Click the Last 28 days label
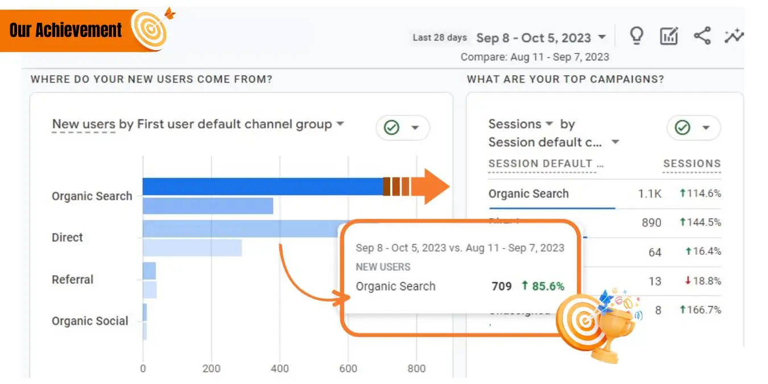The width and height of the screenshot is (768, 384). point(440,36)
